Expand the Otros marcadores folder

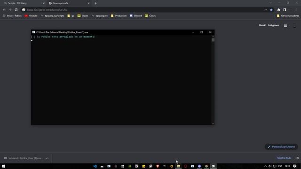point(288,15)
